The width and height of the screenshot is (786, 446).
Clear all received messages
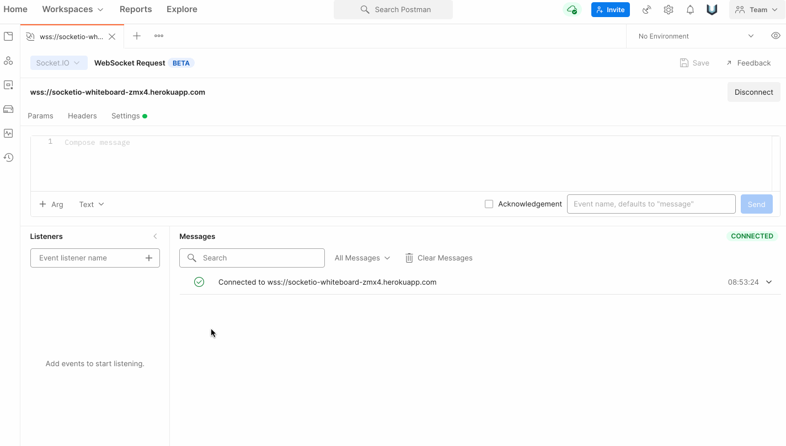[x=439, y=258]
